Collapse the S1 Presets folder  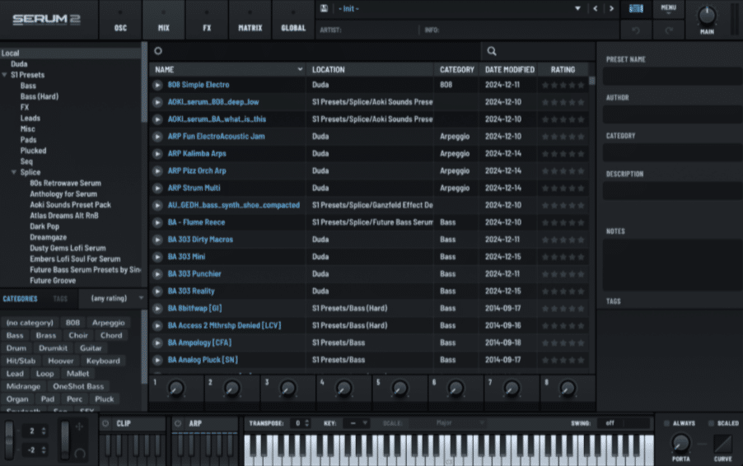tap(4, 75)
